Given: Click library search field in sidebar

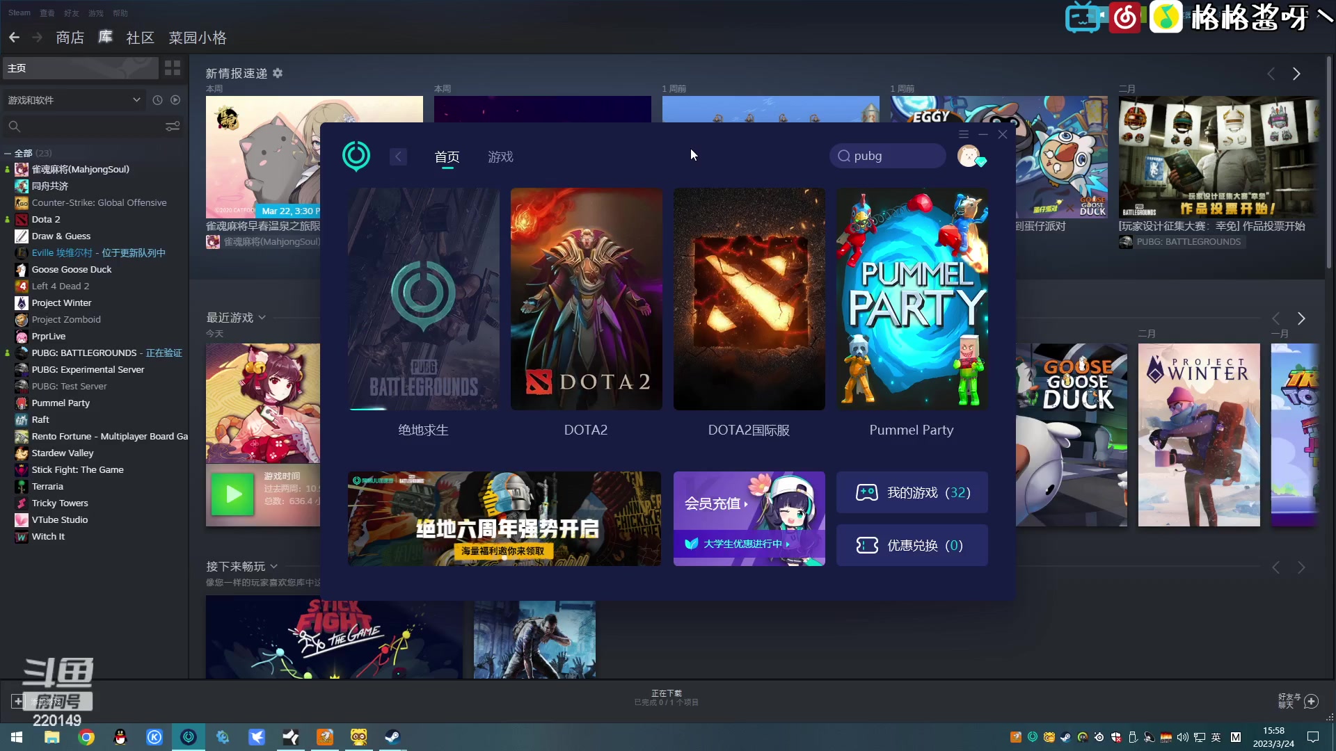Looking at the screenshot, I should tap(83, 127).
